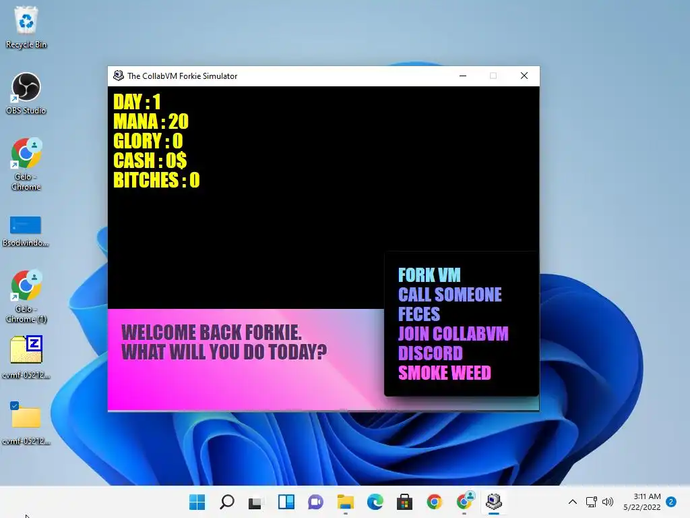690x518 pixels.
Task: Launch Google Chrome from the taskbar
Action: pyautogui.click(x=435, y=502)
